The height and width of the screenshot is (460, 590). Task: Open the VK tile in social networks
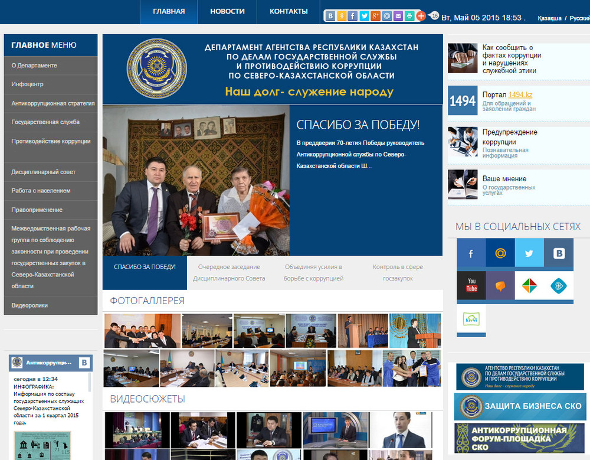click(x=558, y=253)
